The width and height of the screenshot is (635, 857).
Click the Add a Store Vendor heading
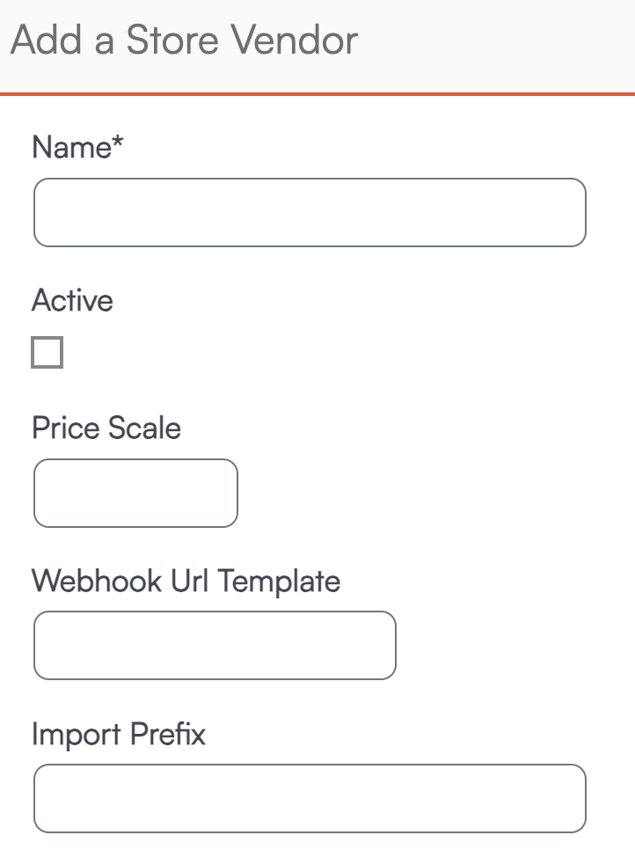[x=185, y=40]
